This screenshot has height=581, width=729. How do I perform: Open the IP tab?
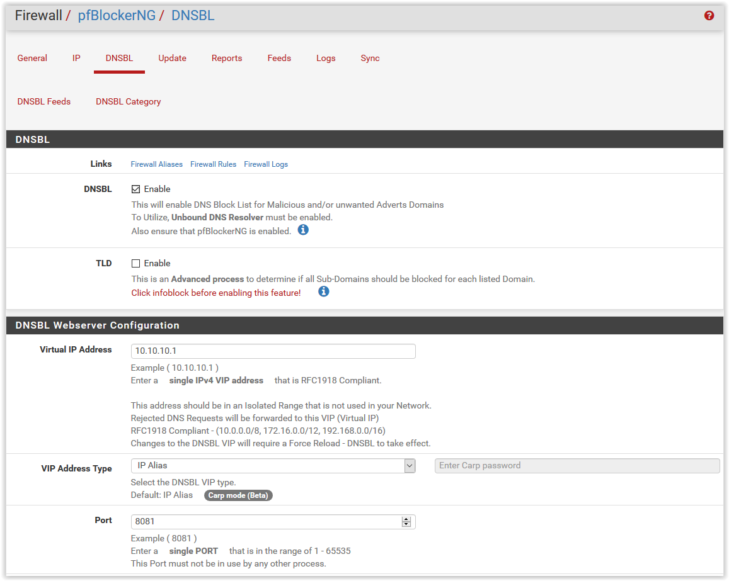coord(76,58)
